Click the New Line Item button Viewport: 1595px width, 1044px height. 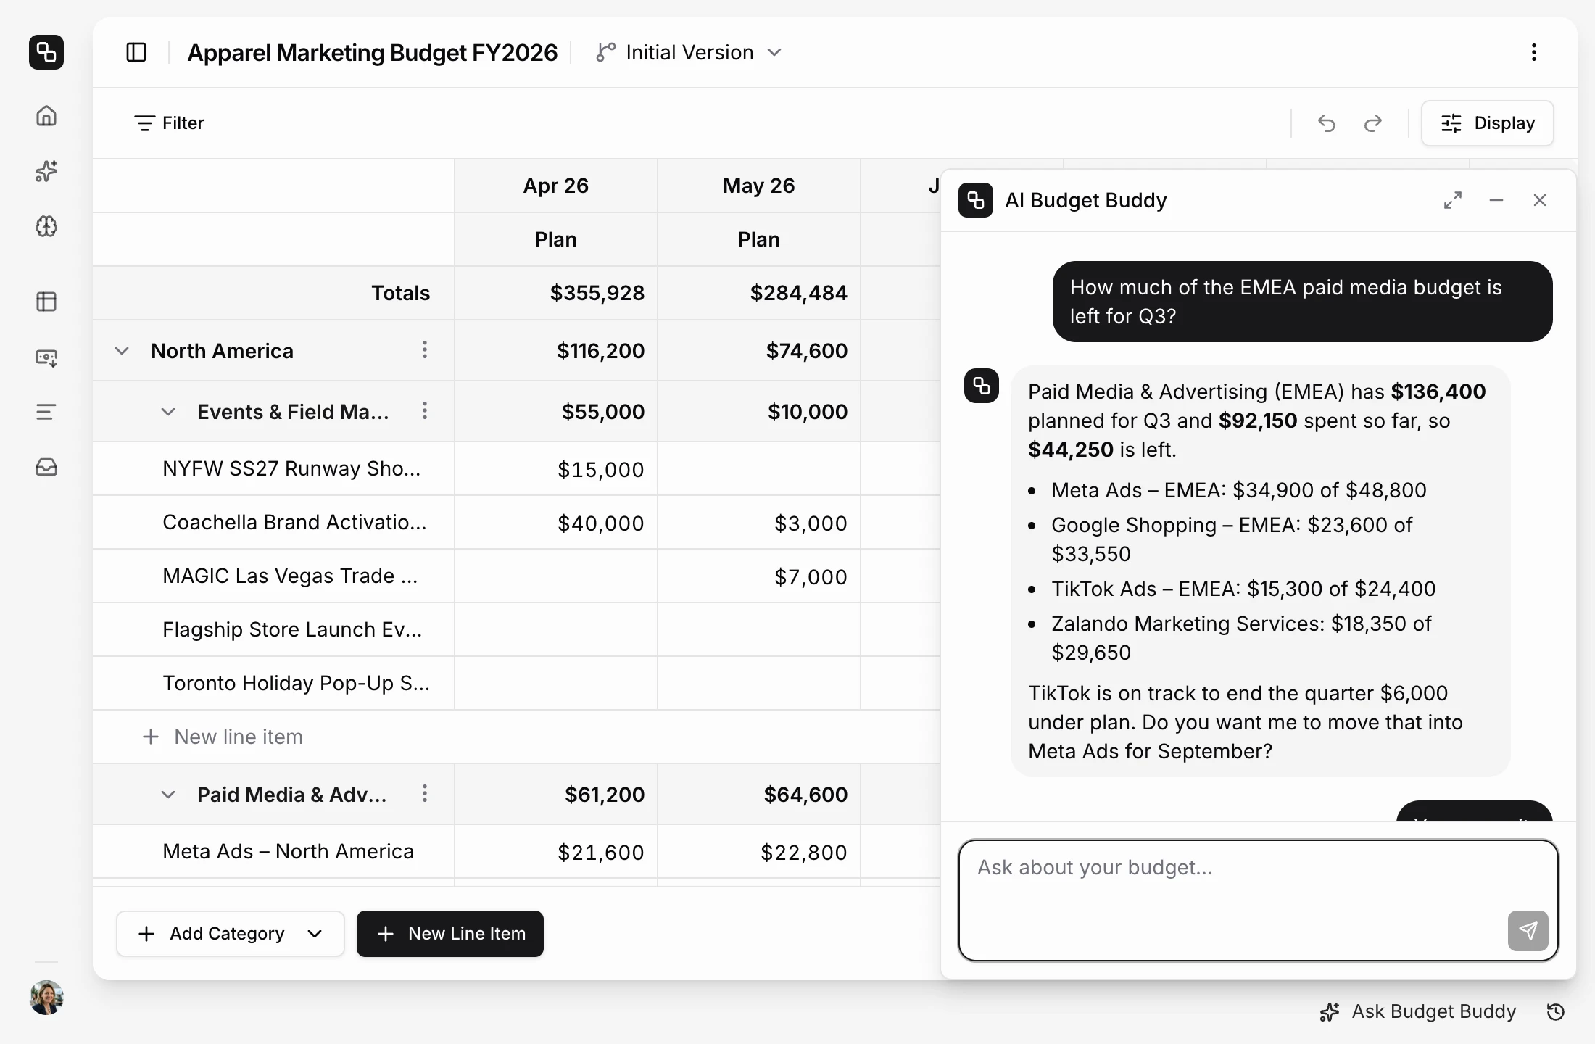[450, 934]
